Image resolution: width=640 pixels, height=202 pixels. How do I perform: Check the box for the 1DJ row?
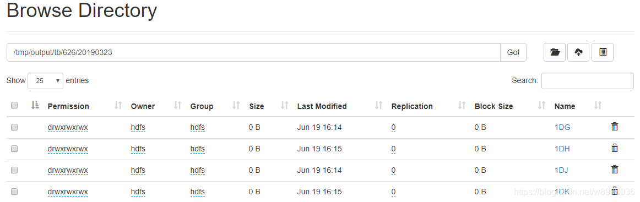[14, 170]
